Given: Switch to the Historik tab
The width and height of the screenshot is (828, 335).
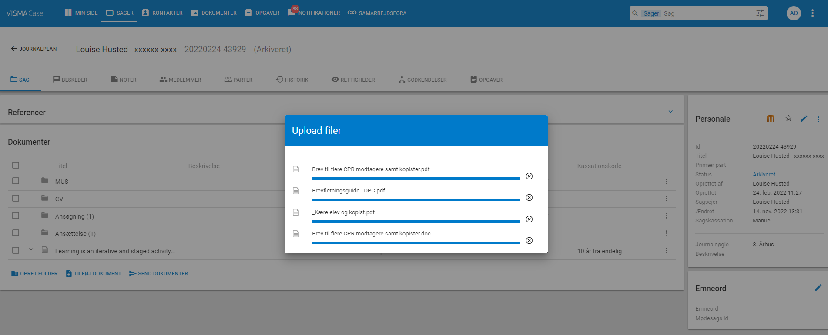Looking at the screenshot, I should (292, 80).
